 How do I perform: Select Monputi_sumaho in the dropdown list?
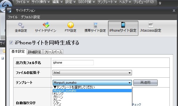92,91
